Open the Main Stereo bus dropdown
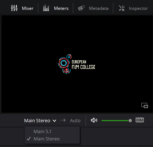153x147 pixels. (x=40, y=121)
